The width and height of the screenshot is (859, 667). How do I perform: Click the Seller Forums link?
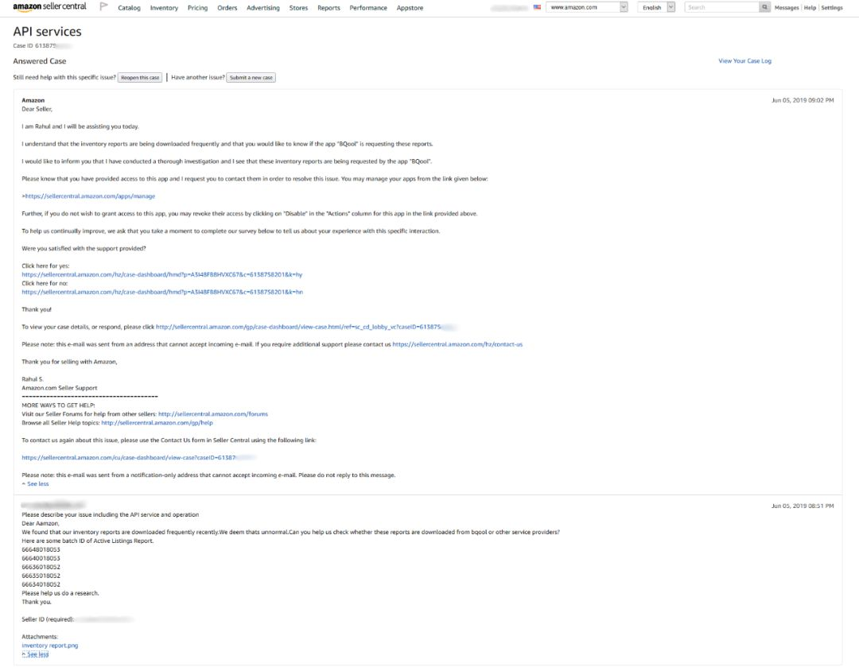212,413
